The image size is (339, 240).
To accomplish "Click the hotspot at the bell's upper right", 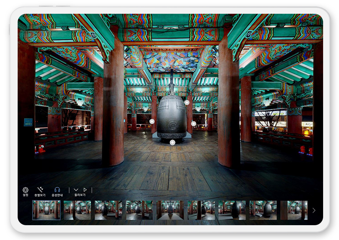I will [x=187, y=102].
